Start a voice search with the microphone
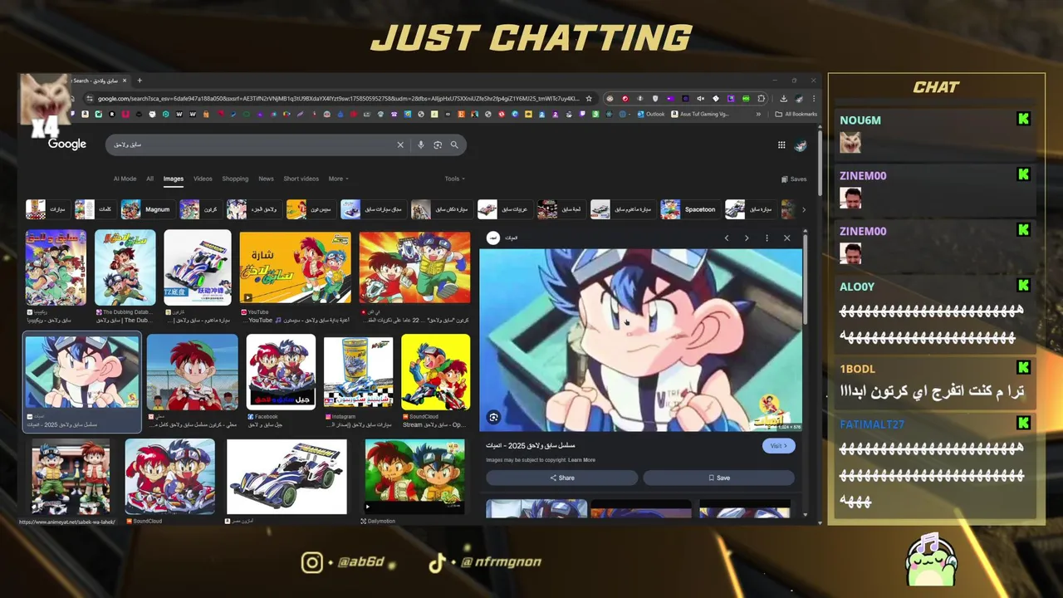 coord(421,145)
